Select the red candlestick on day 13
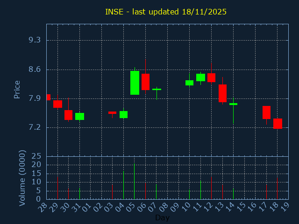Viewport: 299px width, 224px height. pyautogui.click(x=222, y=93)
